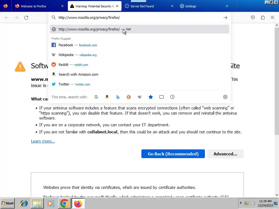The image size is (279, 209).
Task: Open the Extensions puzzle icon
Action: point(263,17)
